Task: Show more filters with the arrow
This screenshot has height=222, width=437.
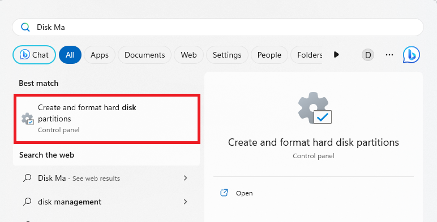Action: [x=336, y=55]
